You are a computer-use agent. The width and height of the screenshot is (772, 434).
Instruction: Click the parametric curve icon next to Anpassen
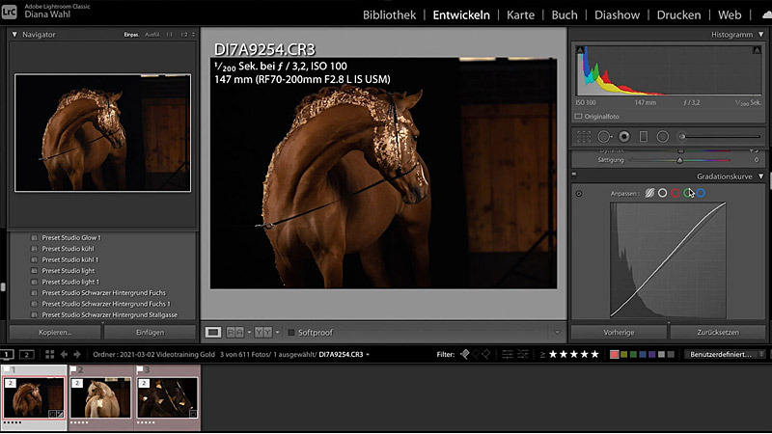click(649, 193)
